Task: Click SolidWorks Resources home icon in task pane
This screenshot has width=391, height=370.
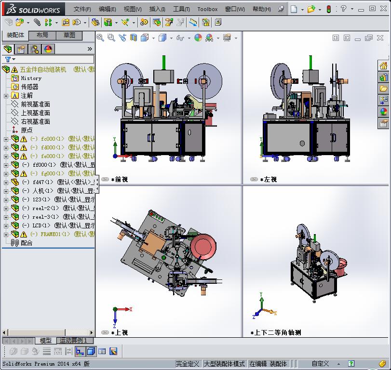Action: pyautogui.click(x=383, y=66)
